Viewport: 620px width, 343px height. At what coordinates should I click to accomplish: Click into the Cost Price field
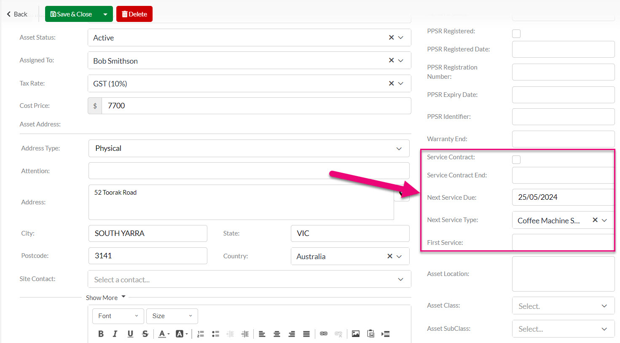[256, 106]
